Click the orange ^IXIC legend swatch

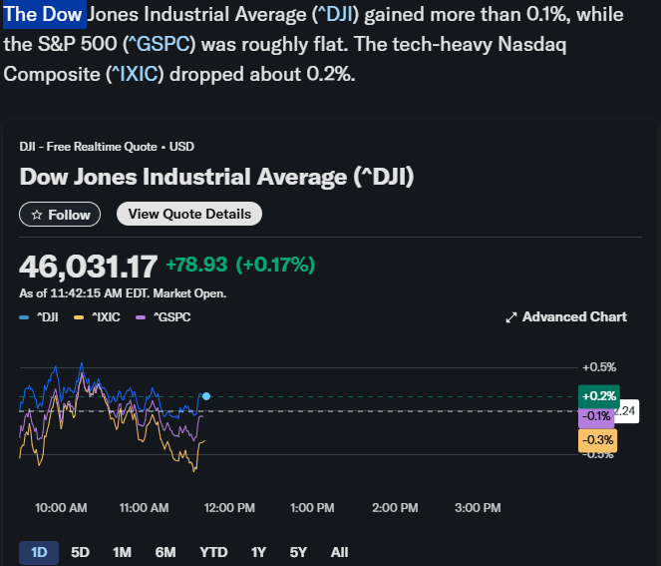click(79, 317)
